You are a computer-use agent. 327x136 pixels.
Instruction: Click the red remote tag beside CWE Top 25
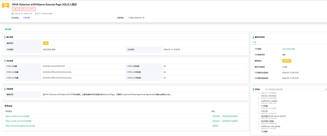pos(15,9)
